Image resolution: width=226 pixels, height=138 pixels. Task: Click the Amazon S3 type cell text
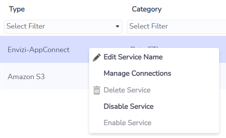(x=26, y=76)
